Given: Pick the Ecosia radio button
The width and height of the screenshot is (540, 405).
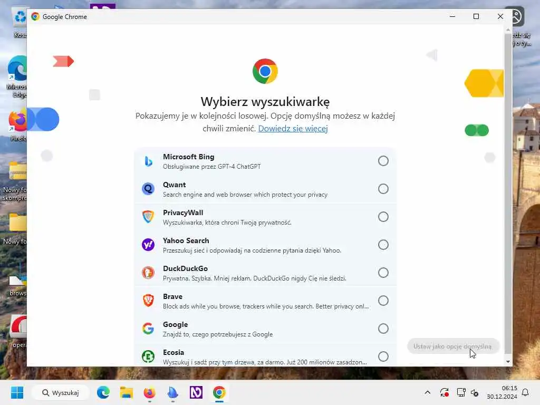Looking at the screenshot, I should click(383, 356).
